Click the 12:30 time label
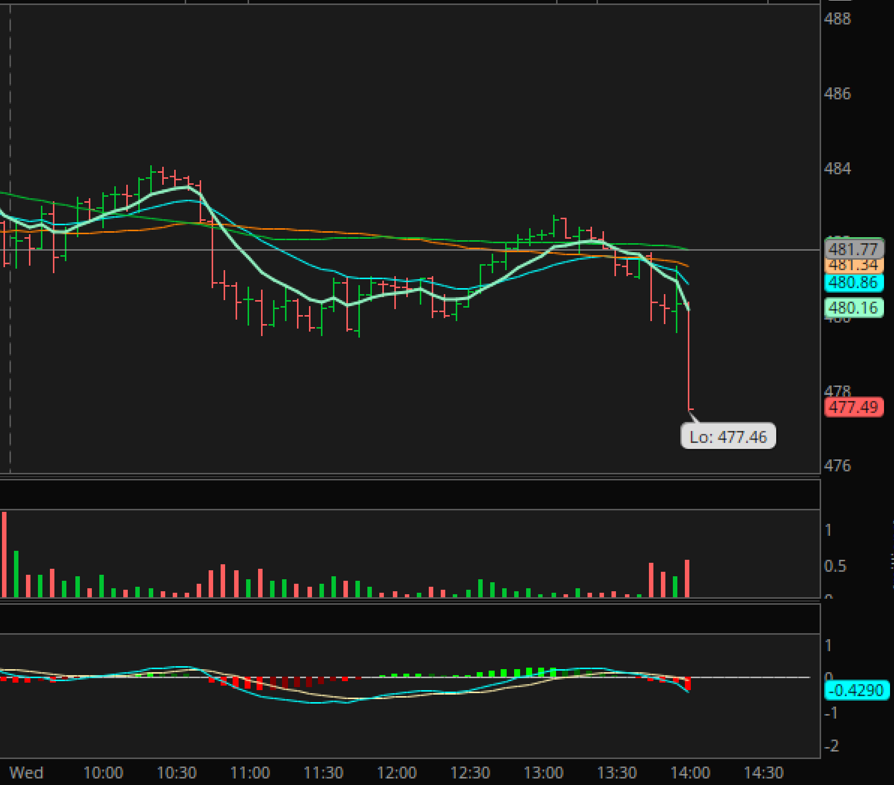 [470, 773]
